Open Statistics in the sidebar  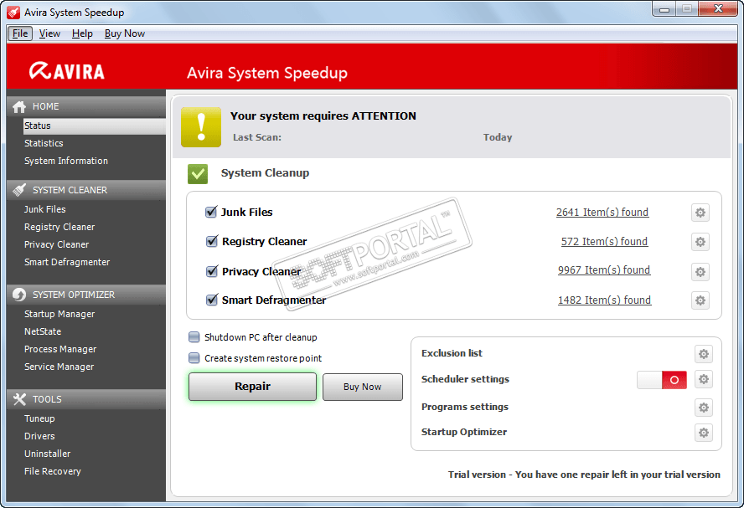[x=44, y=144]
